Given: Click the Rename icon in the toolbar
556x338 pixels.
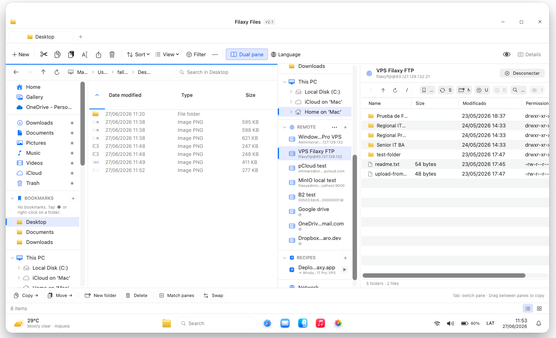Looking at the screenshot, I should pos(85,54).
